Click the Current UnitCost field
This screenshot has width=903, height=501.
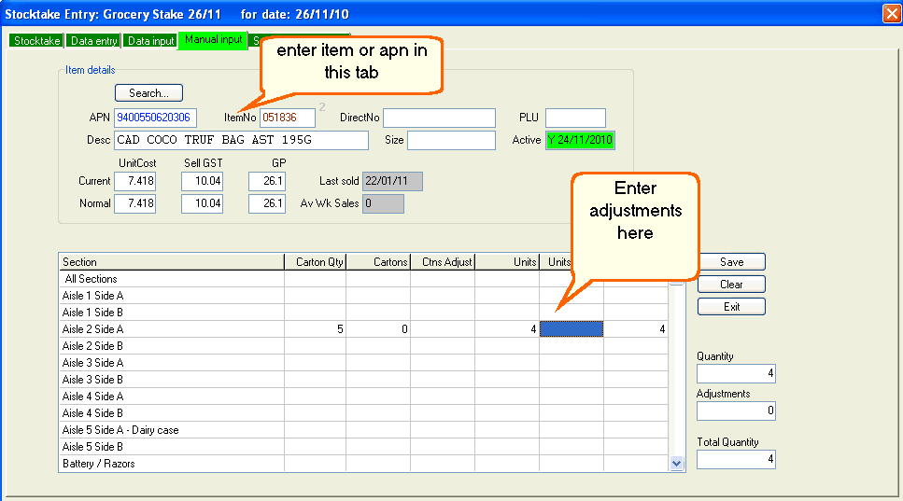click(x=134, y=181)
